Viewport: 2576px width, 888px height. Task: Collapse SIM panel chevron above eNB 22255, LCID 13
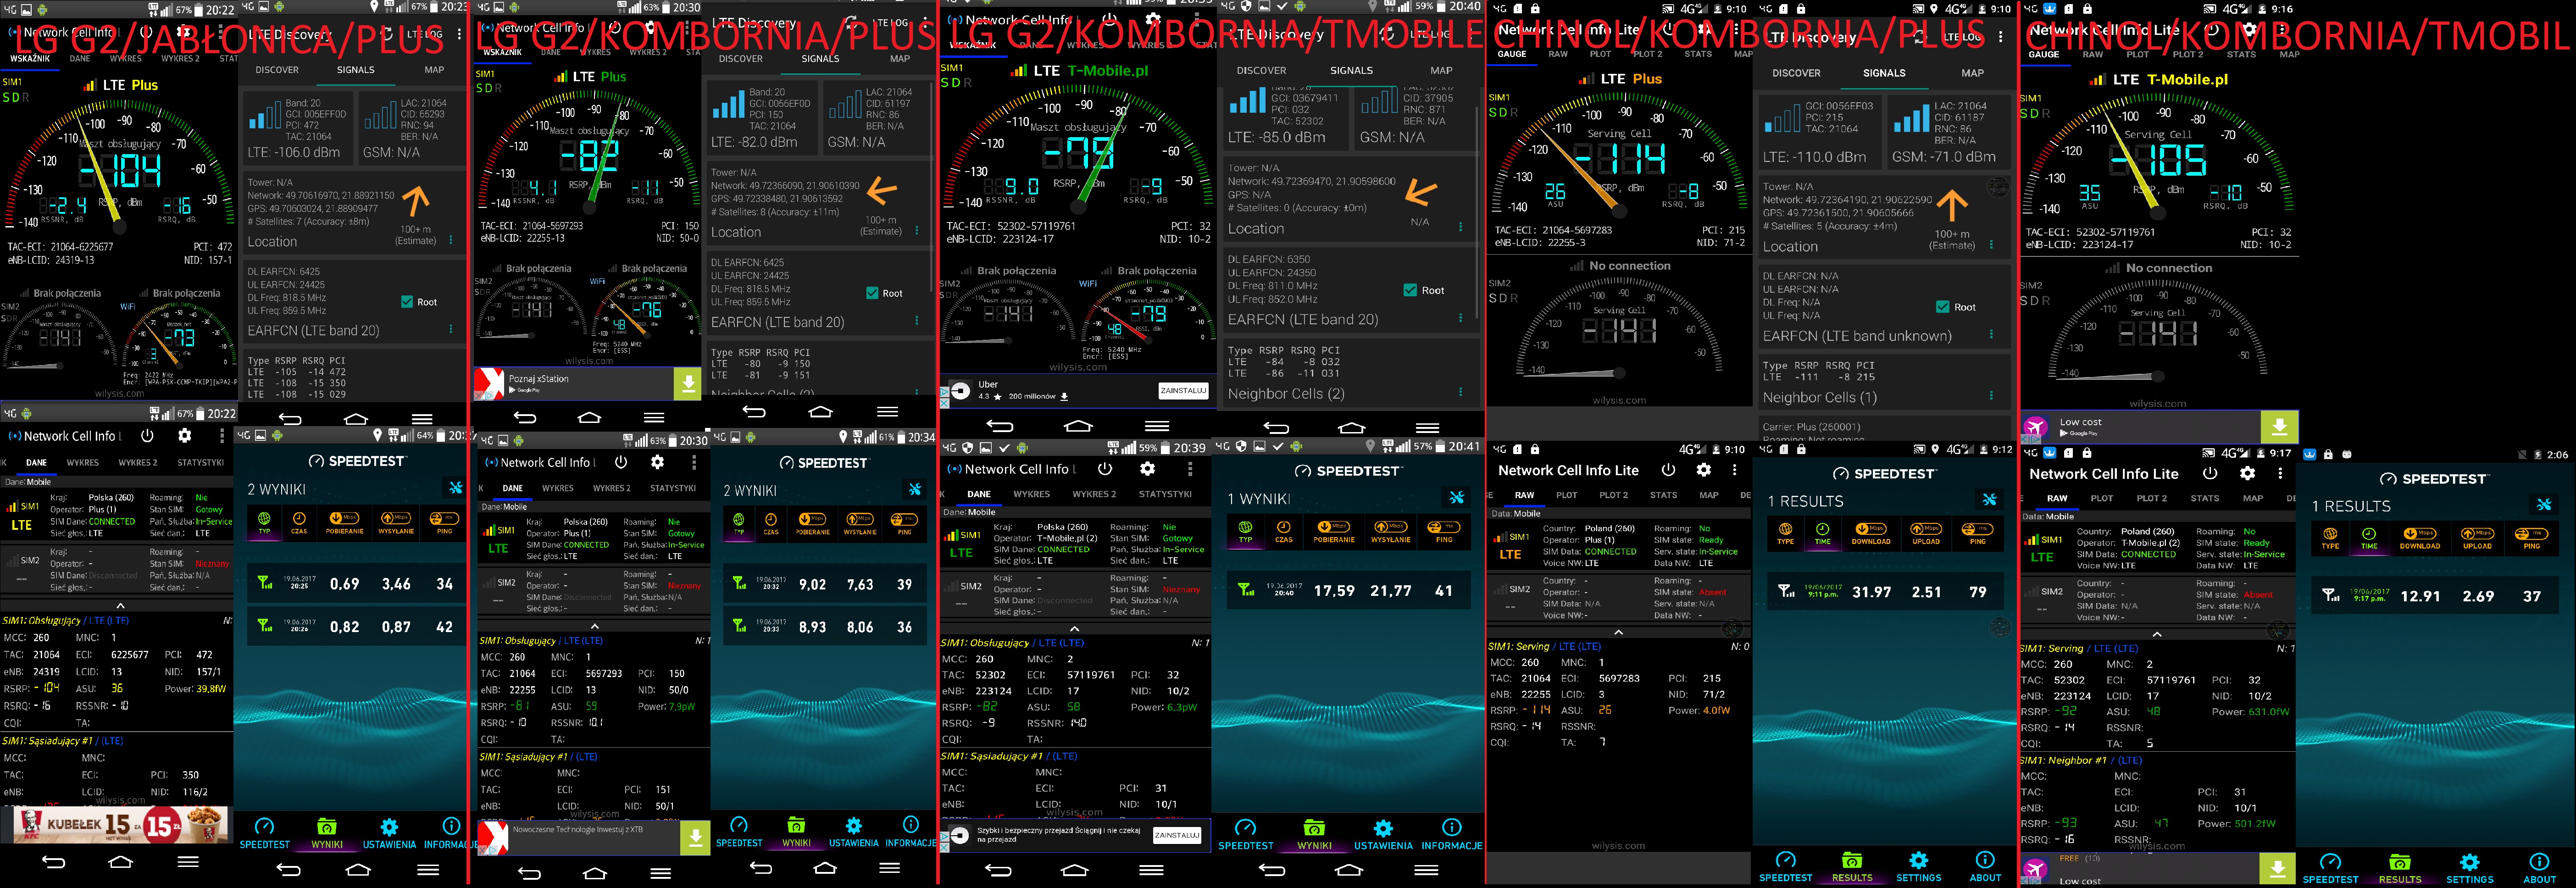pos(594,626)
